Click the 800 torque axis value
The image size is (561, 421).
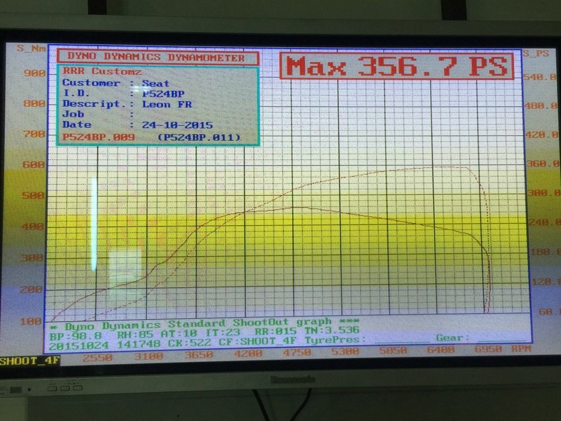tap(34, 104)
